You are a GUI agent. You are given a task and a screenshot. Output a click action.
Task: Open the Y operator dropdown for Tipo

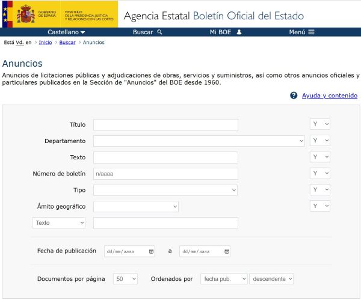(320, 189)
